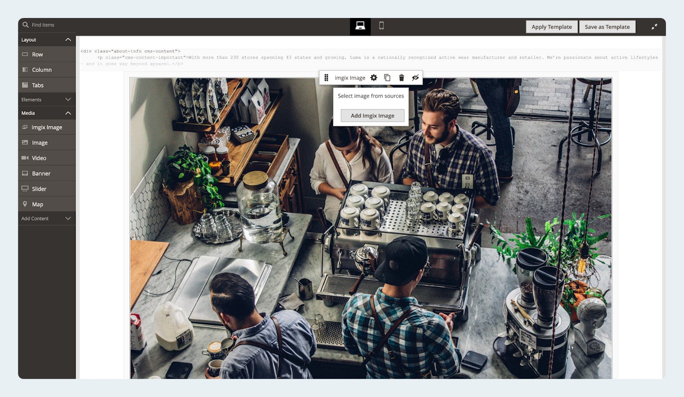Image resolution: width=684 pixels, height=397 pixels.
Task: Open imgix Image settings gear
Action: [x=373, y=78]
